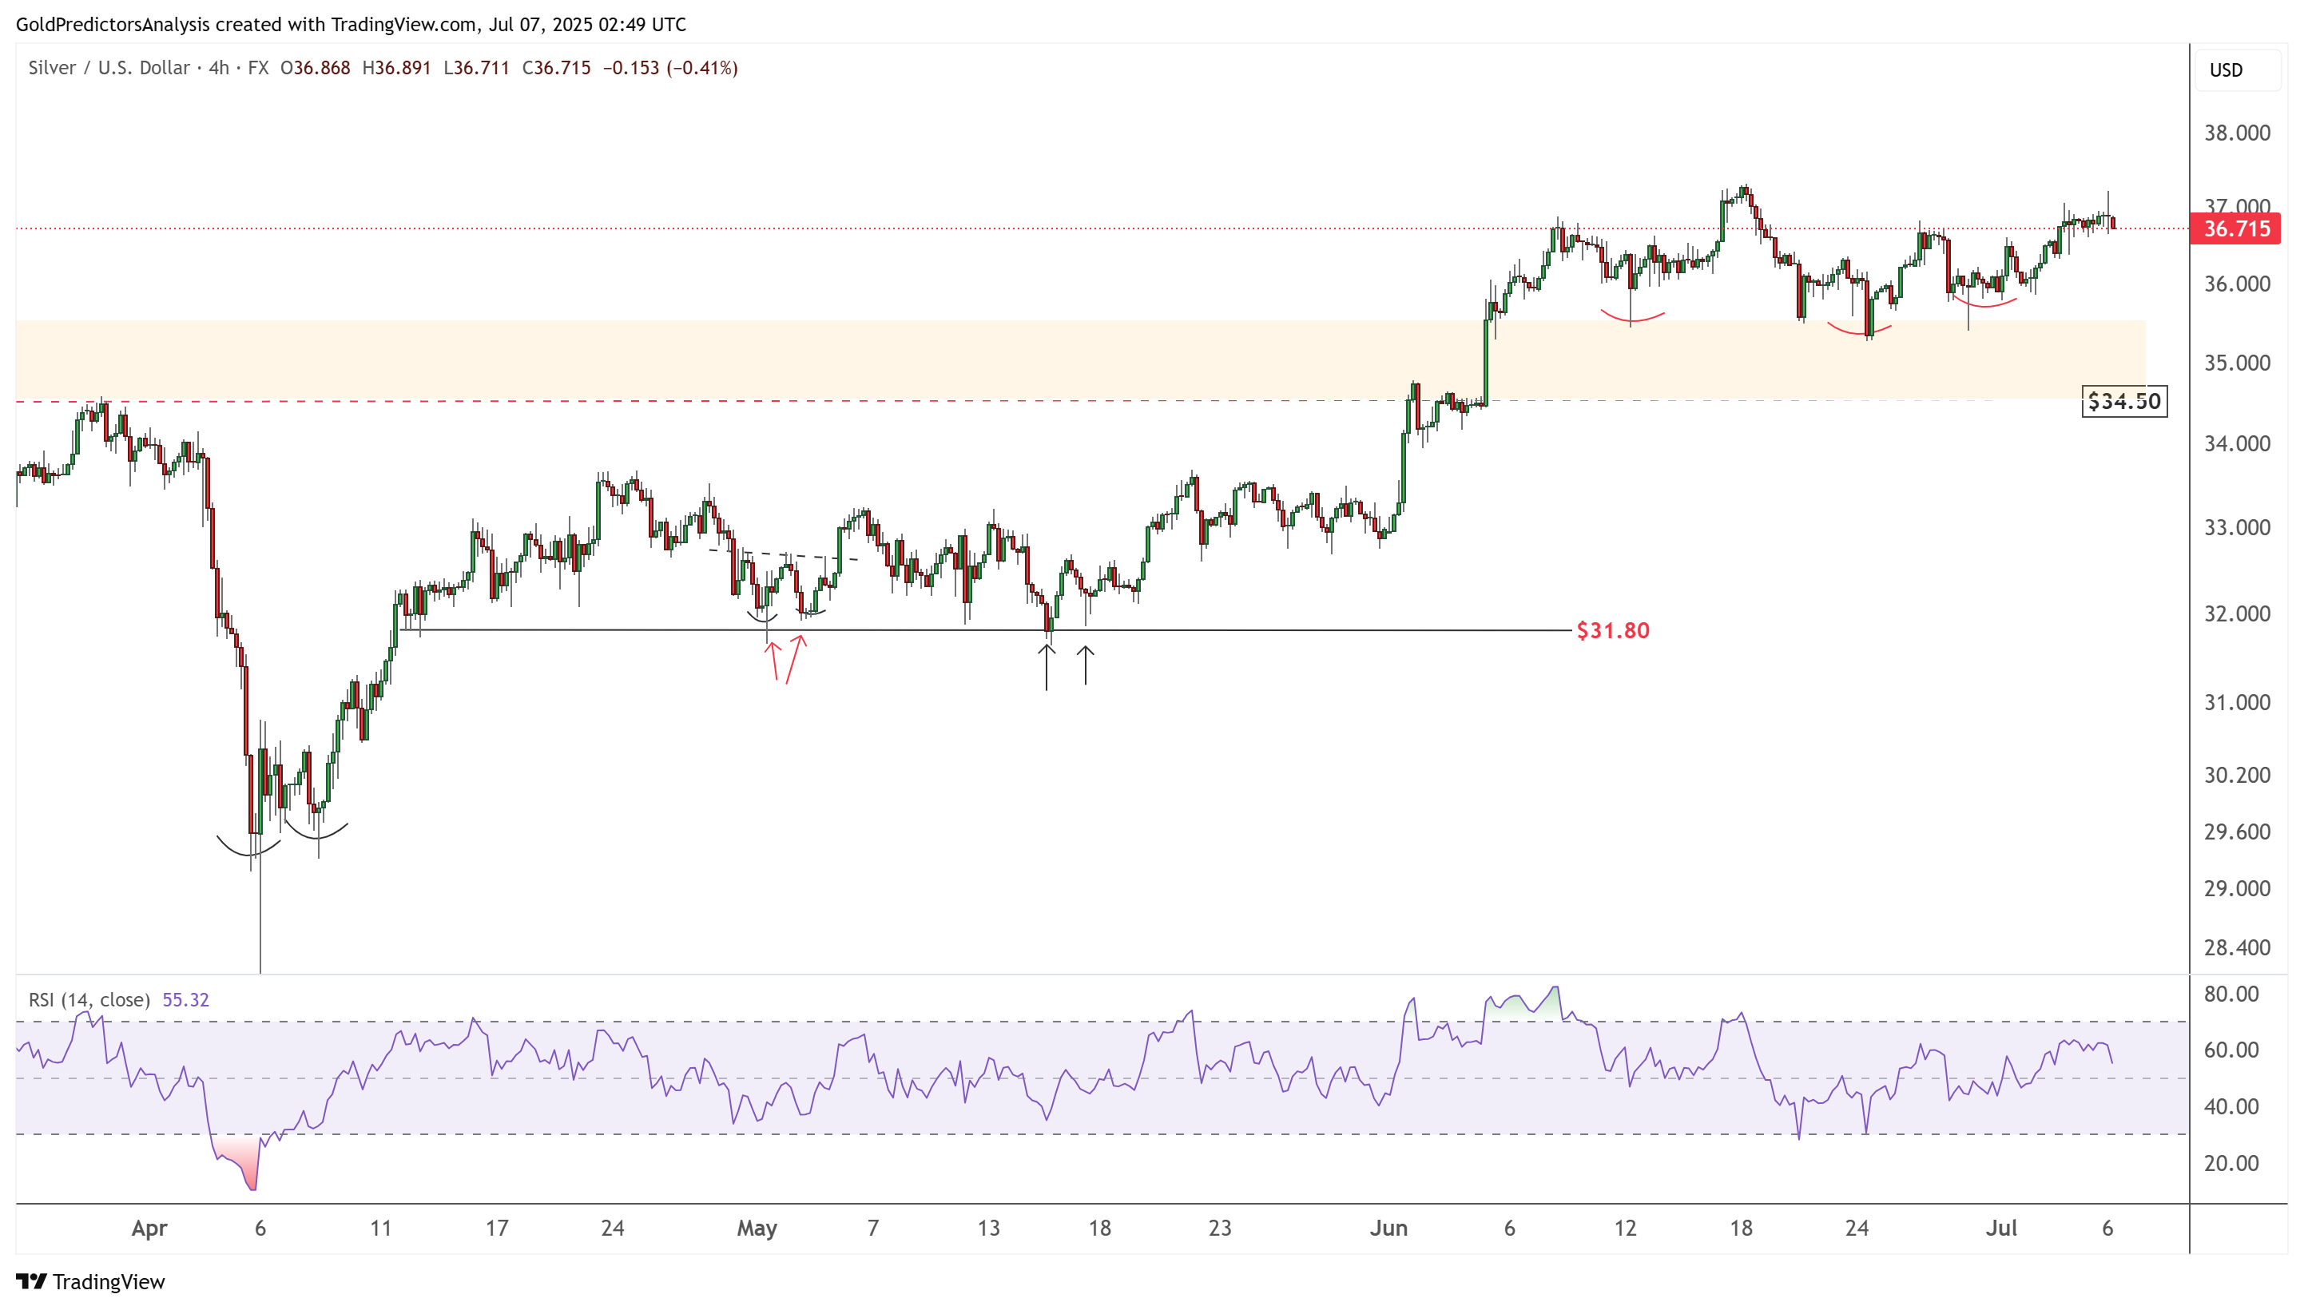
Task: Click the $31.80 support level label
Action: [x=1613, y=631]
